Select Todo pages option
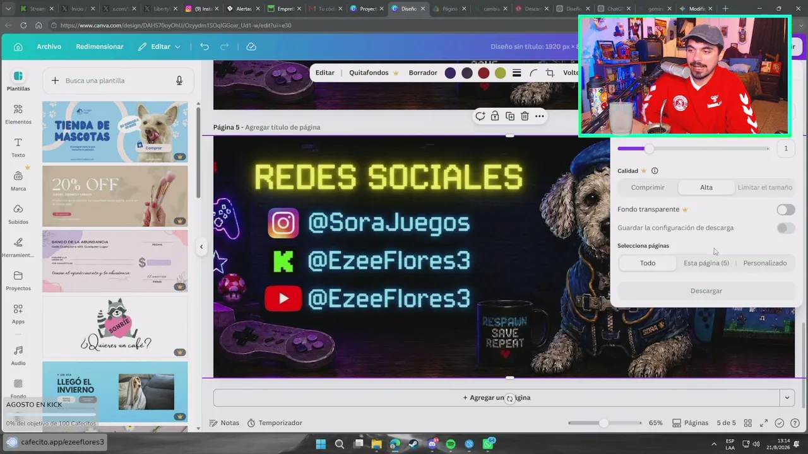Viewport: 808px width, 454px height. 648,263
